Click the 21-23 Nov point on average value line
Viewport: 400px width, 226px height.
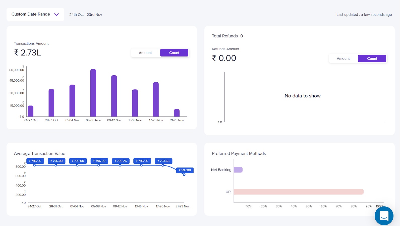click(x=184, y=175)
